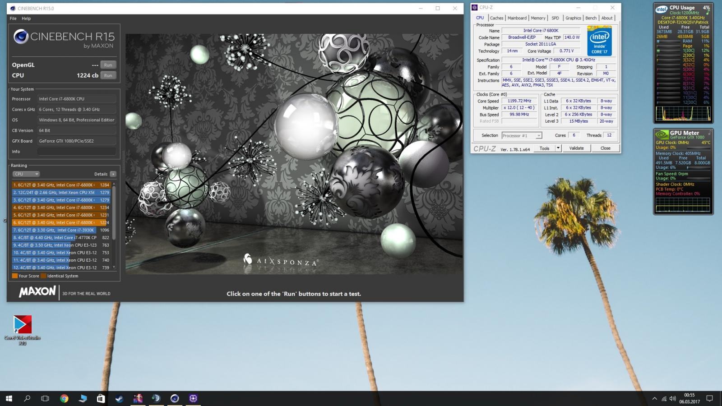Open taskbar search
This screenshot has height=406, width=722.
(27, 398)
